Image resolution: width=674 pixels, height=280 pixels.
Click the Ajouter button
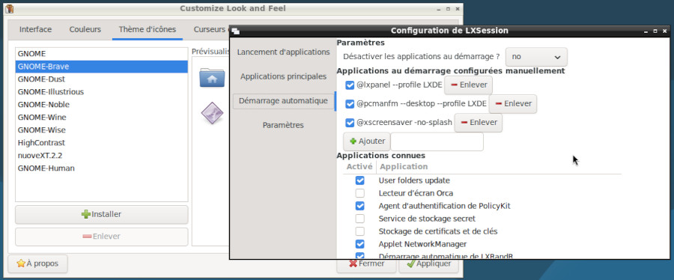pyautogui.click(x=366, y=141)
